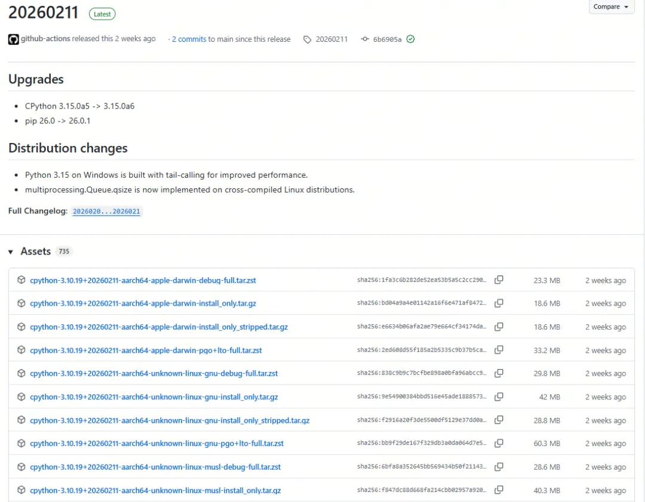Click package icon of linux-musl-debug-full asset
The image size is (645, 502).
click(x=21, y=467)
